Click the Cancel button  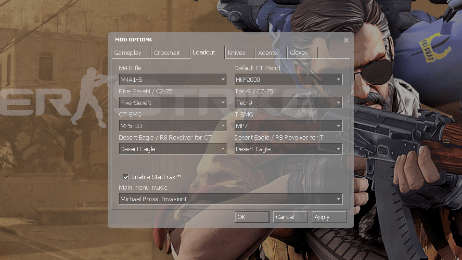[x=290, y=217]
